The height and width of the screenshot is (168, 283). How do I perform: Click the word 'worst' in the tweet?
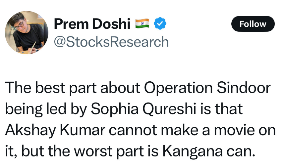(93, 151)
